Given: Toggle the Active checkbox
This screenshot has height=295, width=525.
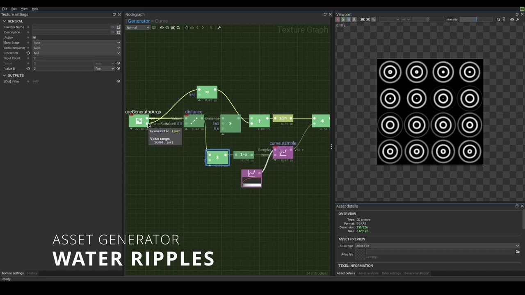Looking at the screenshot, I should [x=34, y=37].
